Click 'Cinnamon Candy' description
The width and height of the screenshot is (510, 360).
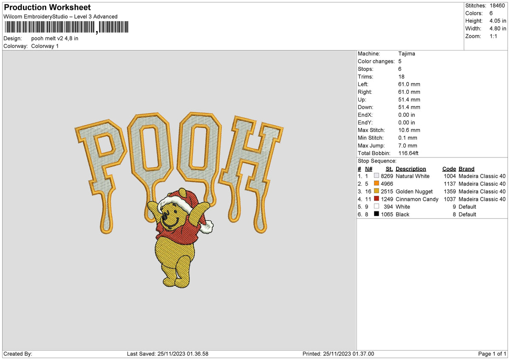point(417,199)
